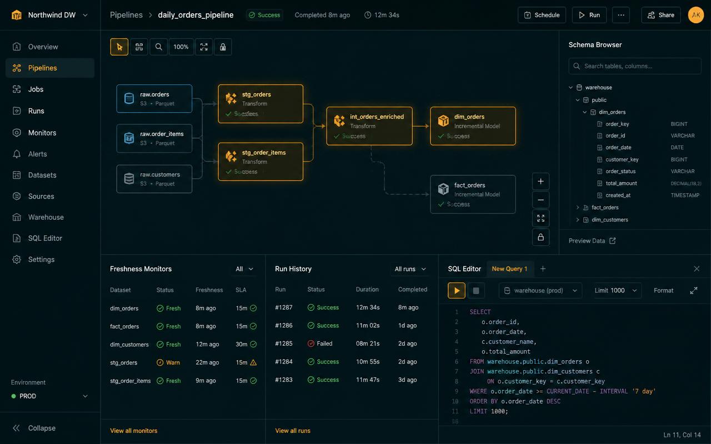711x444 pixels.
Task: Stop the SQL query execution
Action: [476, 290]
